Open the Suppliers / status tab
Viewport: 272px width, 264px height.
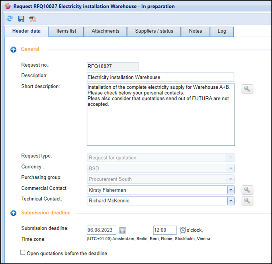[154, 31]
